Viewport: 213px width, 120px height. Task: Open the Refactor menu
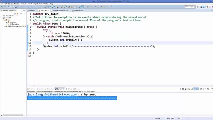coord(17,4)
